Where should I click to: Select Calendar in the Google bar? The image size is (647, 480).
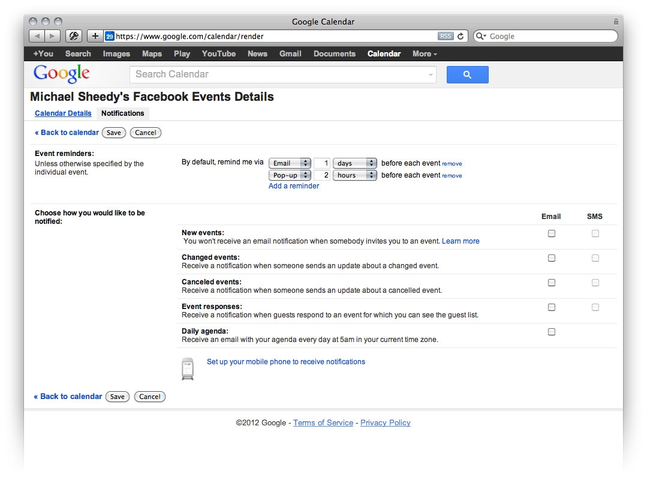click(x=384, y=53)
